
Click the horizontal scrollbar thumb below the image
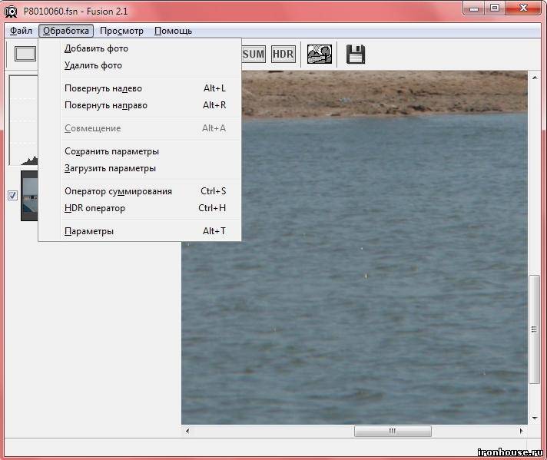tap(393, 432)
